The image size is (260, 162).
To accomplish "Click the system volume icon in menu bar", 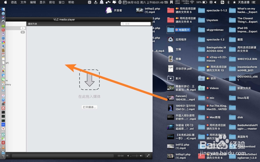I will point(215,2).
